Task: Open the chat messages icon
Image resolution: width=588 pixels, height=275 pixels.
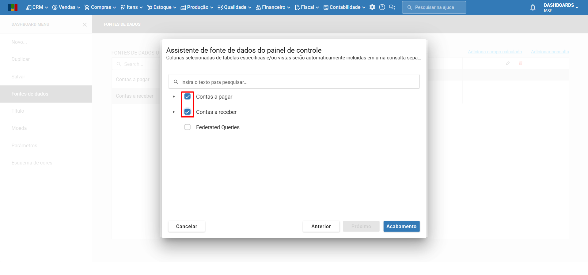Action: click(x=392, y=7)
